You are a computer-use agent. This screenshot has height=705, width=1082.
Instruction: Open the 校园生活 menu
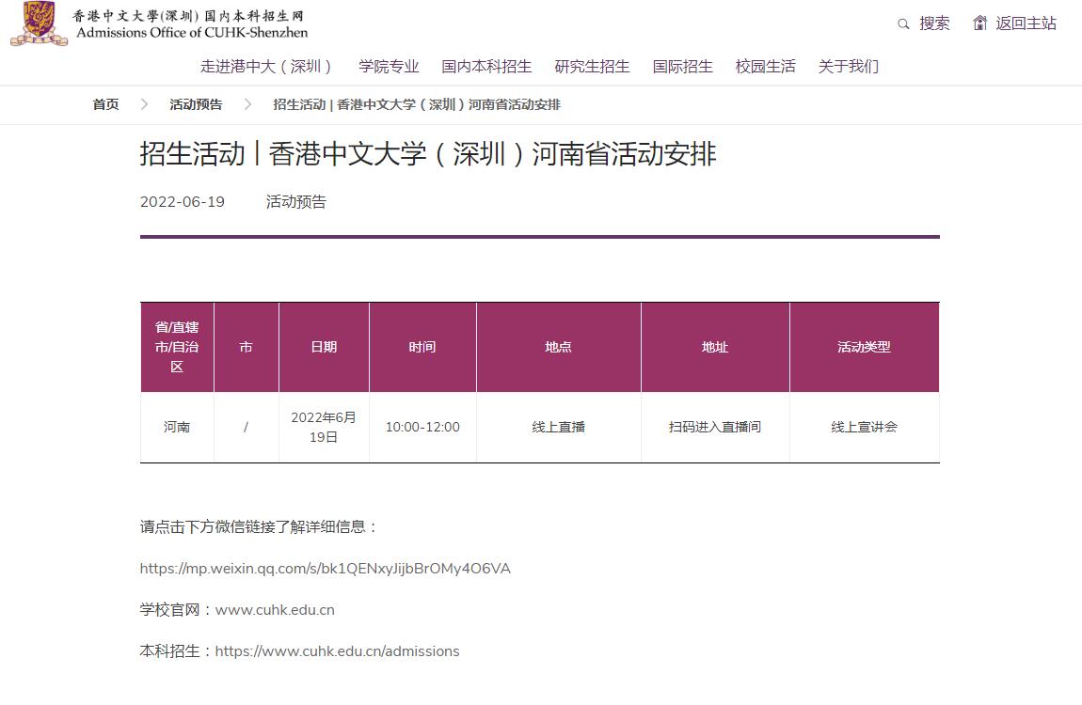click(765, 66)
